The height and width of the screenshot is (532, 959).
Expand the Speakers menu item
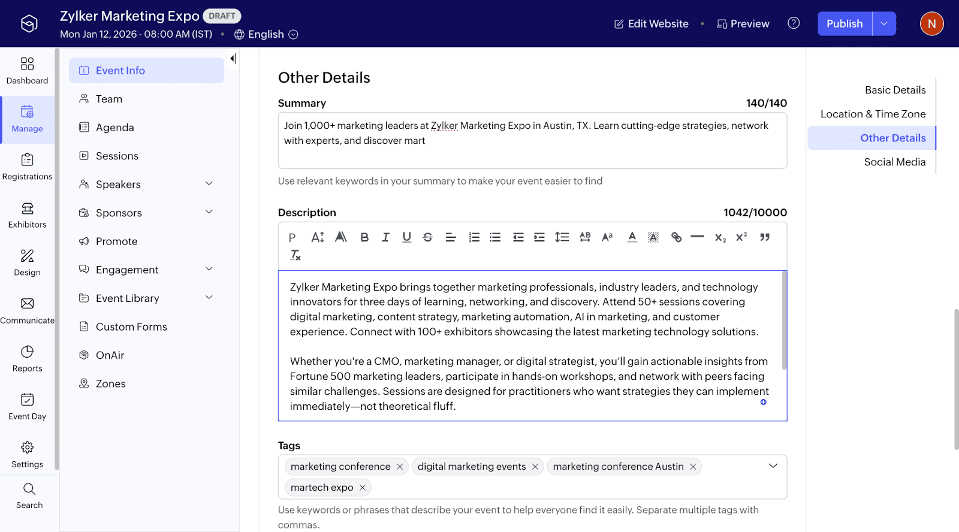(209, 183)
